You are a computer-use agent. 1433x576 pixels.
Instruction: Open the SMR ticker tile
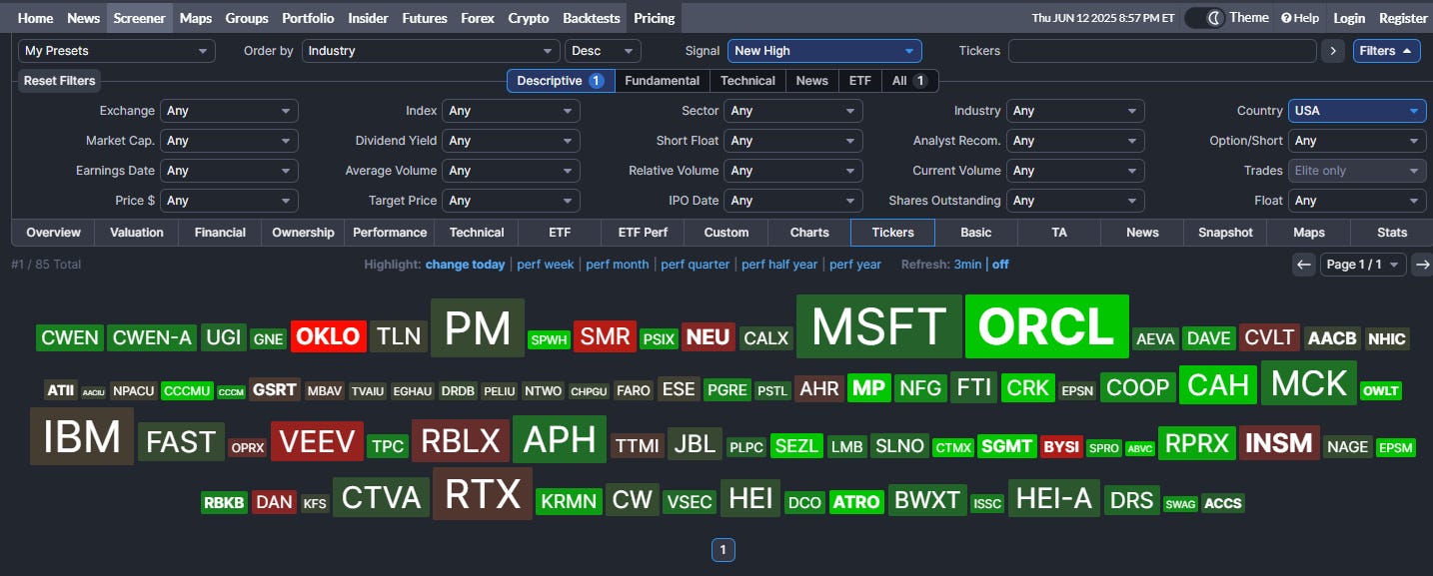coord(605,337)
